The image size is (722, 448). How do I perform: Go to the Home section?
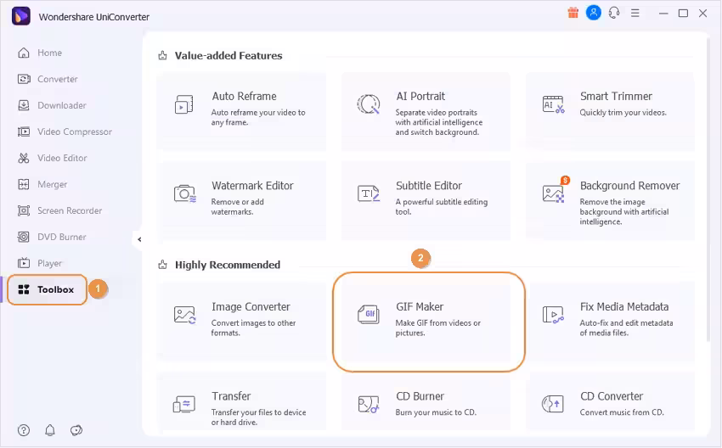(x=49, y=53)
